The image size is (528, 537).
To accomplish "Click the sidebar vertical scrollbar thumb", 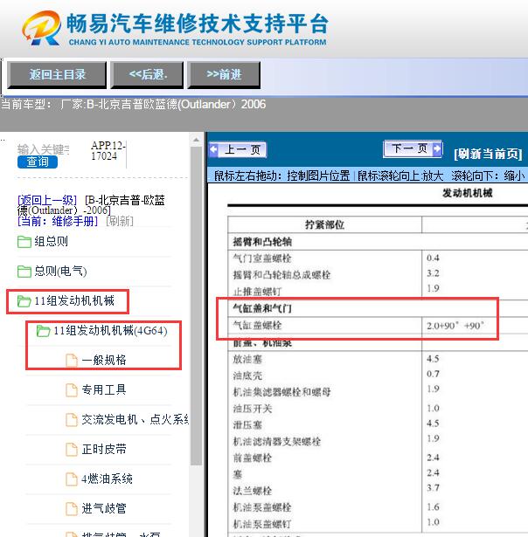I will click(196, 306).
